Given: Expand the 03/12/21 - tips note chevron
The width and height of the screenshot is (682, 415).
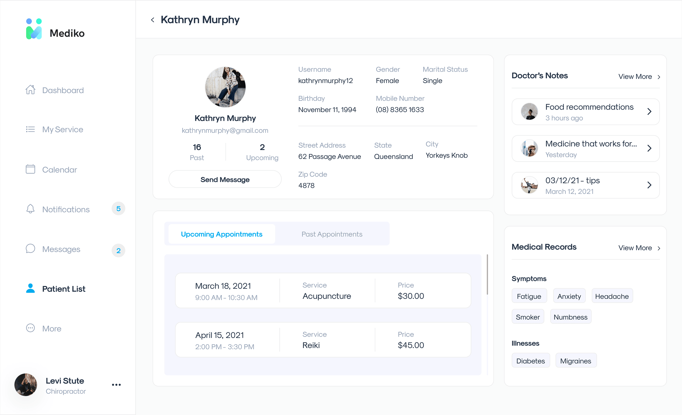Looking at the screenshot, I should point(649,185).
